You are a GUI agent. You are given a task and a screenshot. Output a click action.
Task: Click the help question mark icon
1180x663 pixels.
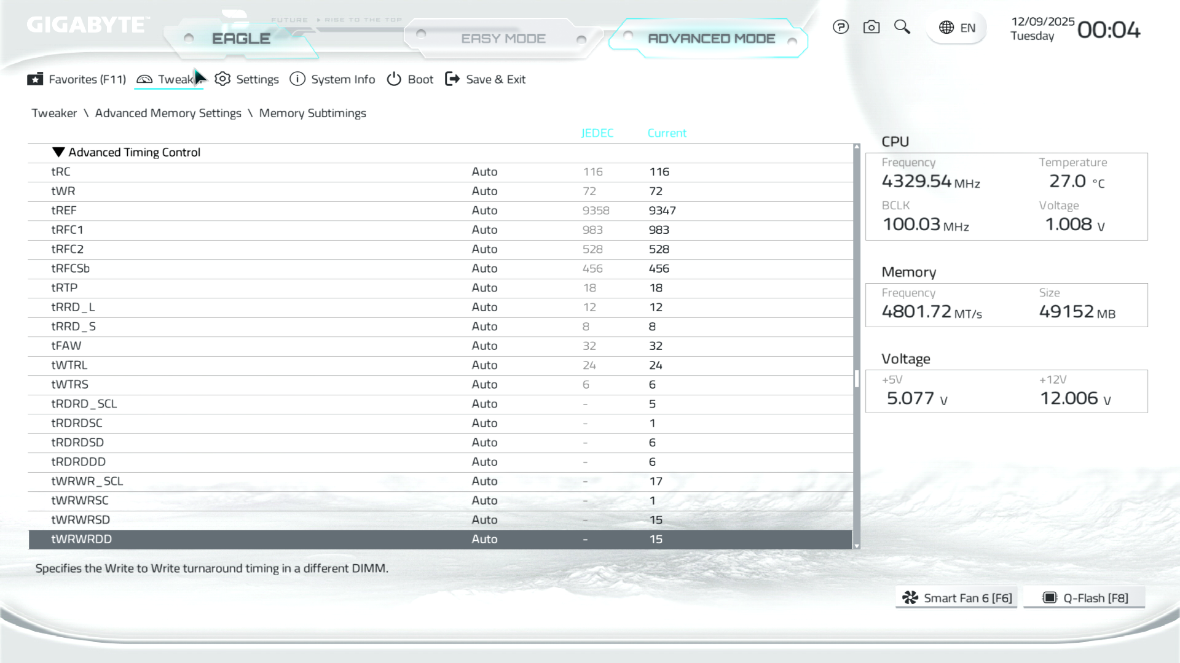click(840, 27)
